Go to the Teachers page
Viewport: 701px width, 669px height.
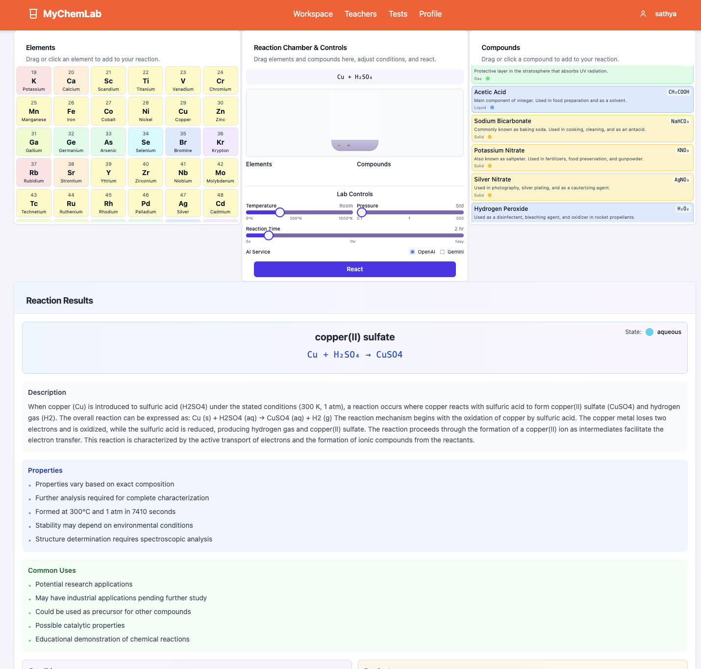360,14
